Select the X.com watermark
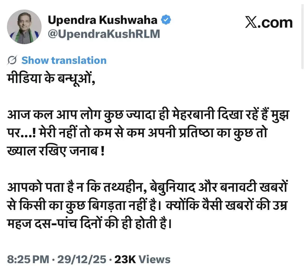Viewport: 306px width, 273px height. tap(269, 22)
